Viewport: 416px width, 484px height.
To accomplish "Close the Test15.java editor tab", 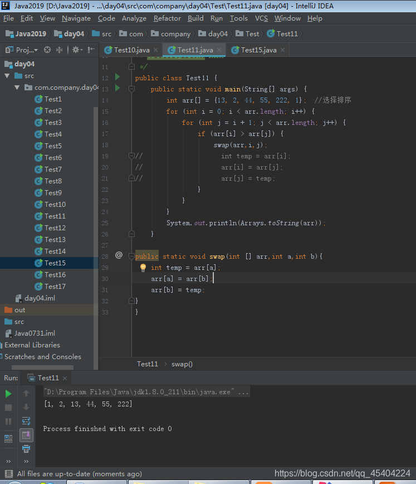I will [282, 50].
